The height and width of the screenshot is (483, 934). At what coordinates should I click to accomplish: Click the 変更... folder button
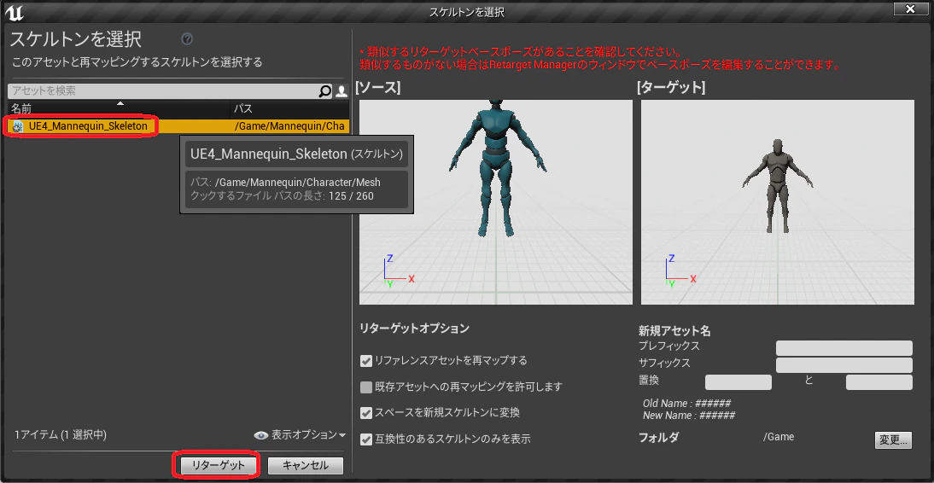point(894,440)
